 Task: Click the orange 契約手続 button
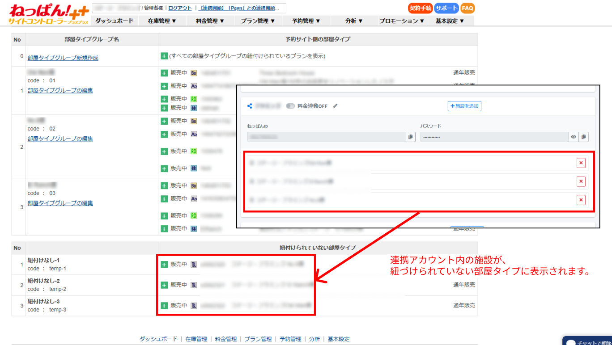(420, 8)
